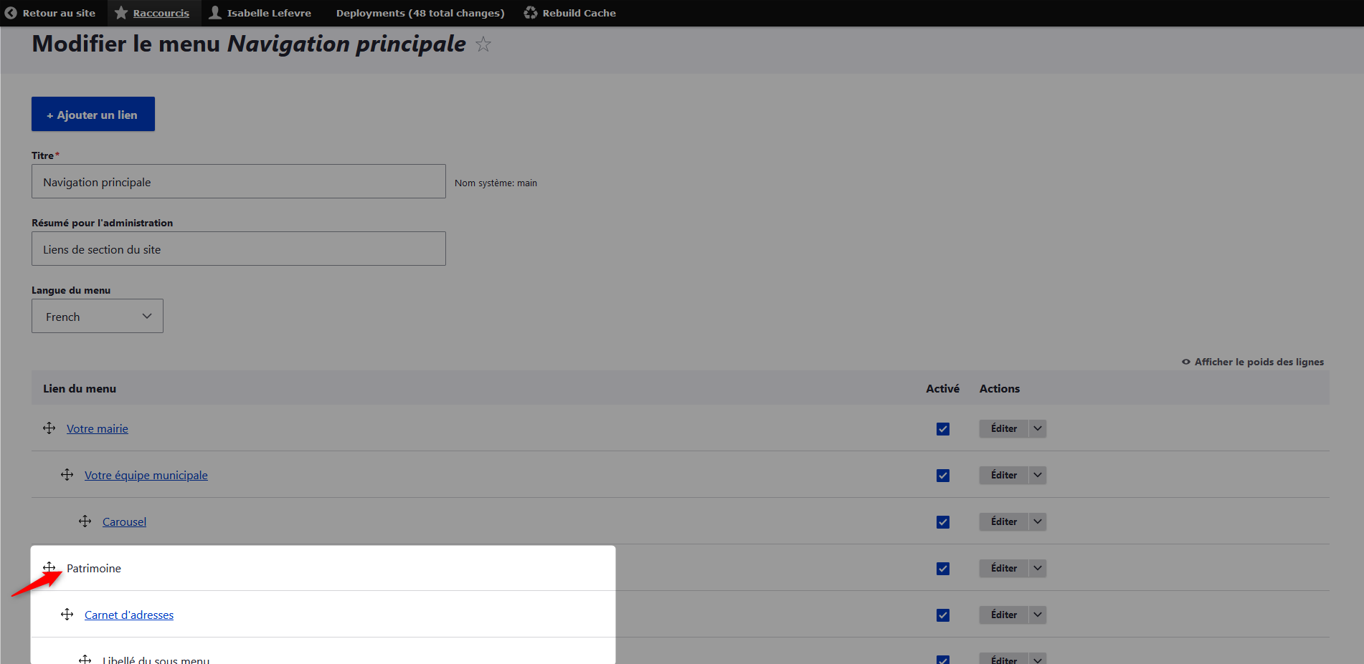Viewport: 1364px width, 664px height.
Task: Open the Langue du menu dropdown
Action: point(98,316)
